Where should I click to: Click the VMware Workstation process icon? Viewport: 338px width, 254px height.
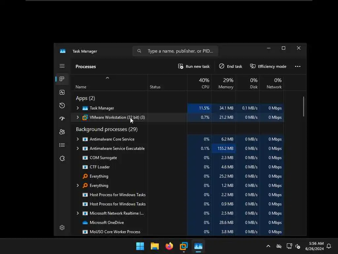pos(85,117)
